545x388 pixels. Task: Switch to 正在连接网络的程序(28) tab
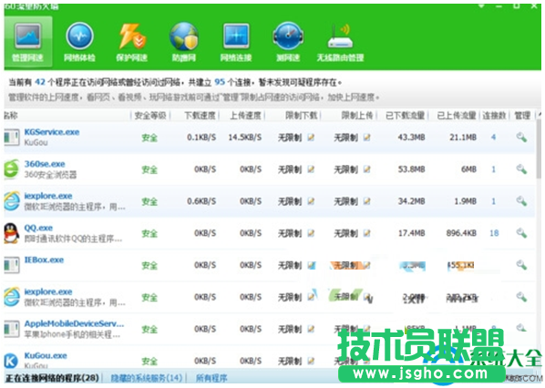click(x=52, y=378)
